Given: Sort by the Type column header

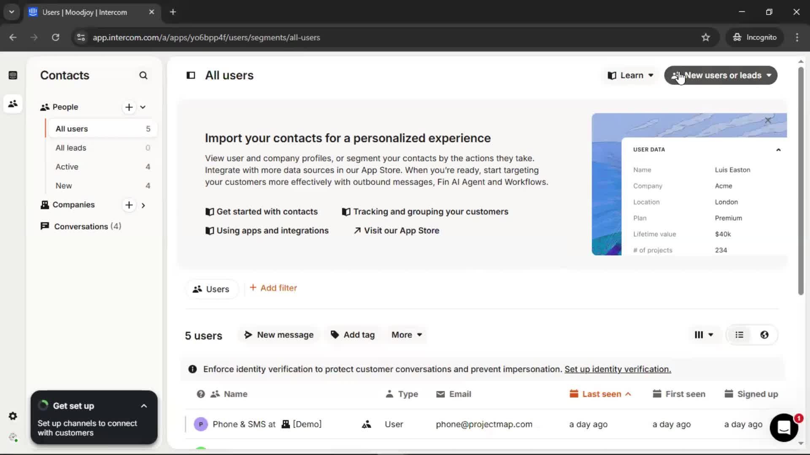Looking at the screenshot, I should [402, 394].
